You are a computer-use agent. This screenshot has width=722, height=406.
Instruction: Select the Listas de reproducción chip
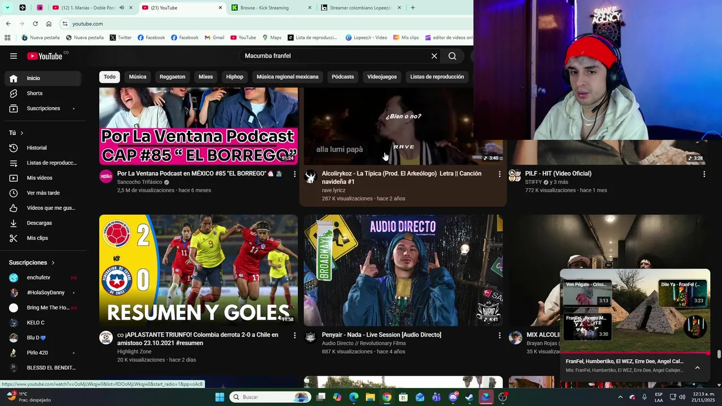tap(437, 77)
